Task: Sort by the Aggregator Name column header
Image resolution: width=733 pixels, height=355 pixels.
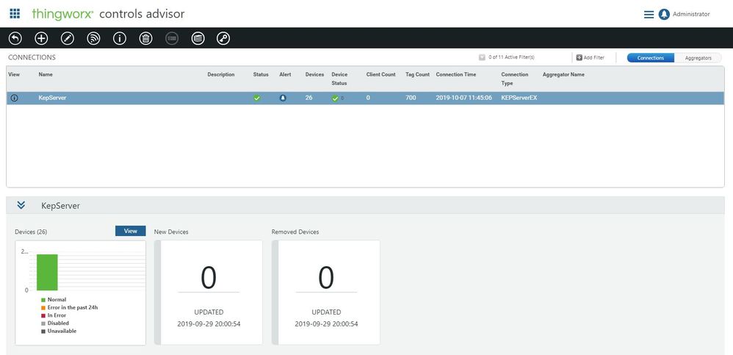Action: (563, 74)
